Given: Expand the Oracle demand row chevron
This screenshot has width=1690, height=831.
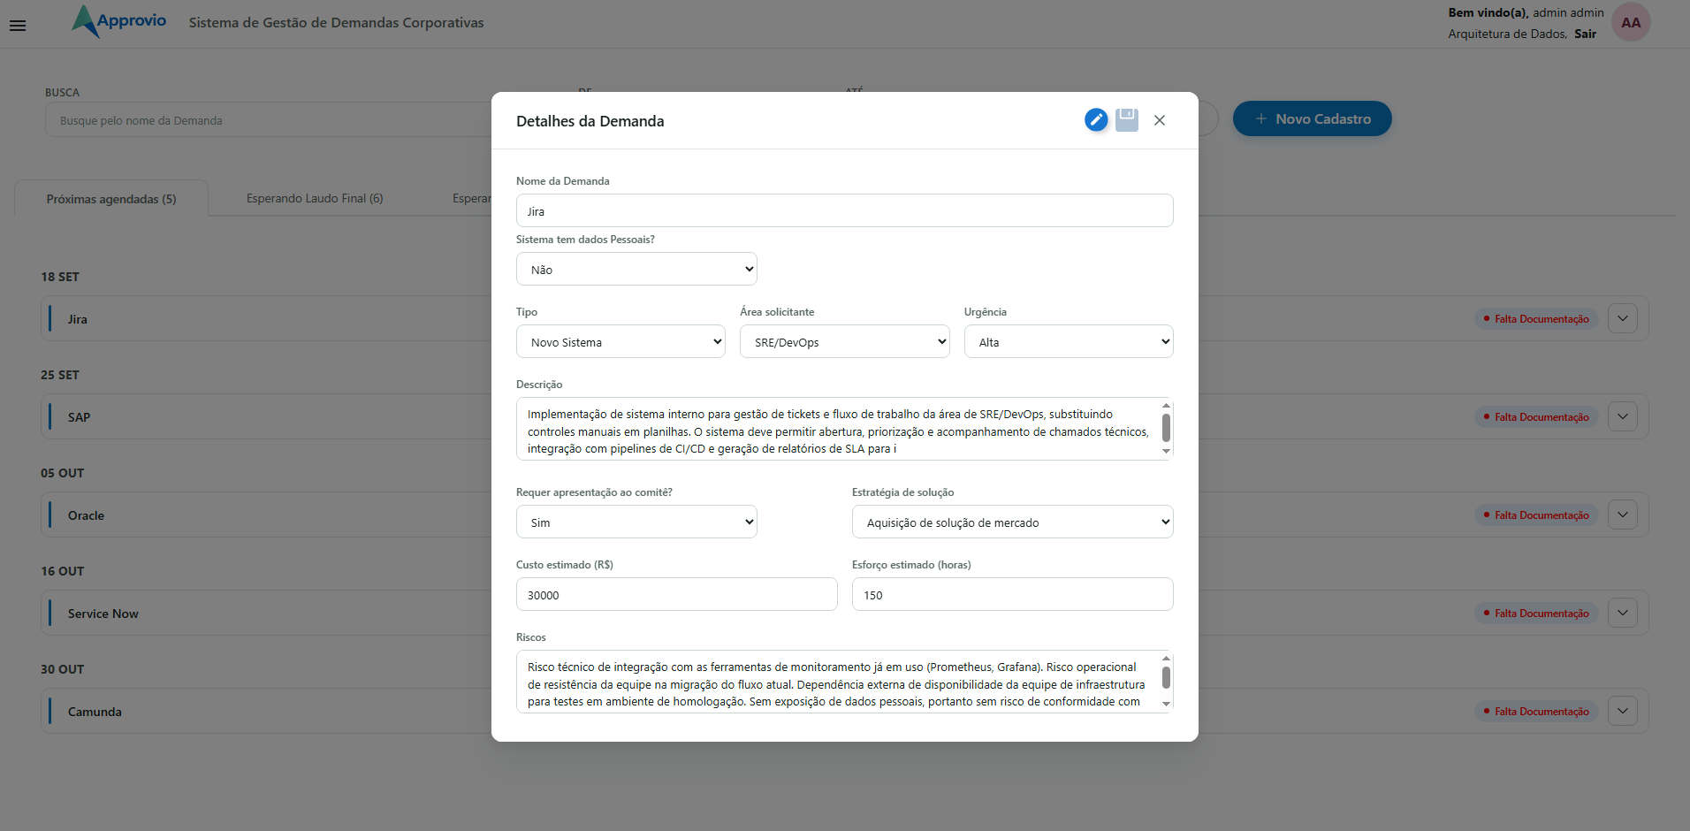Looking at the screenshot, I should coord(1623,515).
